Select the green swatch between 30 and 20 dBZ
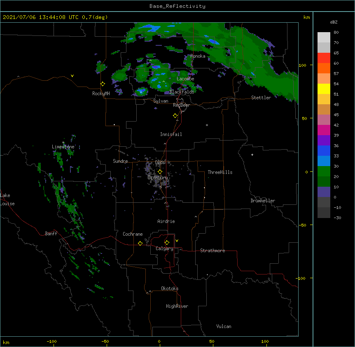Viewport: 355px width, 347px height. coord(324,171)
